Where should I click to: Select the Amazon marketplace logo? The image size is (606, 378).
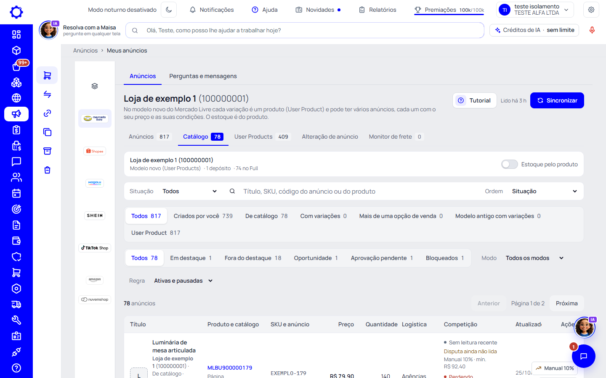click(95, 280)
